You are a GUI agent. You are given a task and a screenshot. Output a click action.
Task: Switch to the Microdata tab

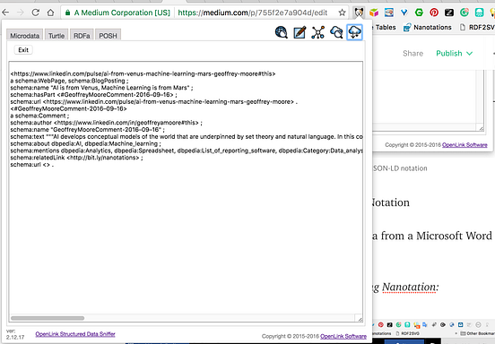24,36
